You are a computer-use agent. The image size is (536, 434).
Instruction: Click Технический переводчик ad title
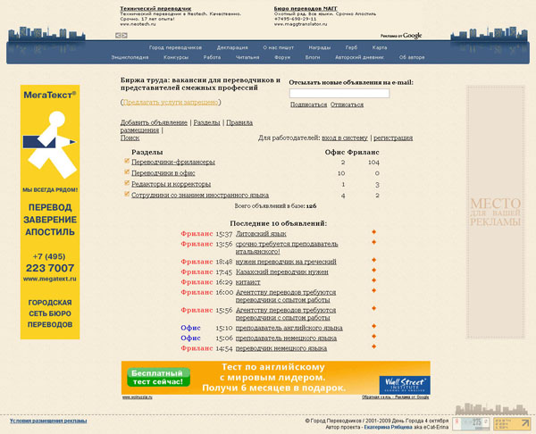155,9
